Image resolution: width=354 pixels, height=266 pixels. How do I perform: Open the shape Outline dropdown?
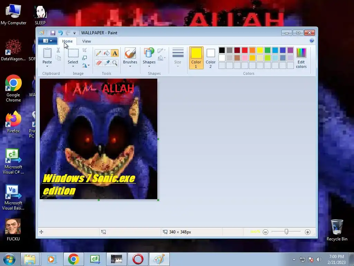[x=161, y=51]
